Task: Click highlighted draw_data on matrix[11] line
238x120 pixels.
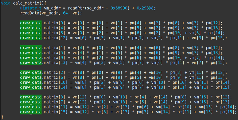Action: 31,107
